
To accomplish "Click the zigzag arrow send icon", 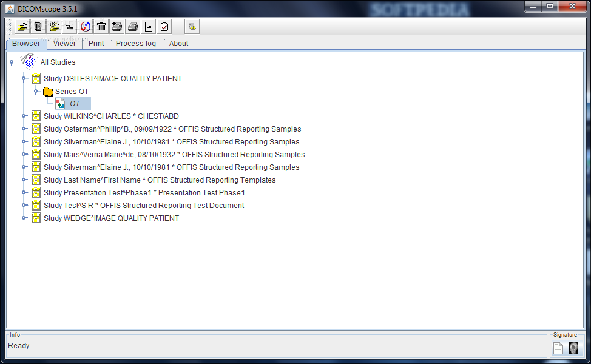I will pos(70,27).
